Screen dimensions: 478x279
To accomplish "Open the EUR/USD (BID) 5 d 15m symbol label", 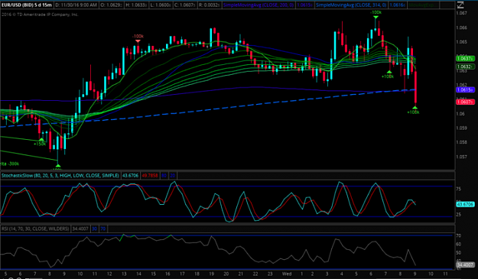I will tap(27, 5).
